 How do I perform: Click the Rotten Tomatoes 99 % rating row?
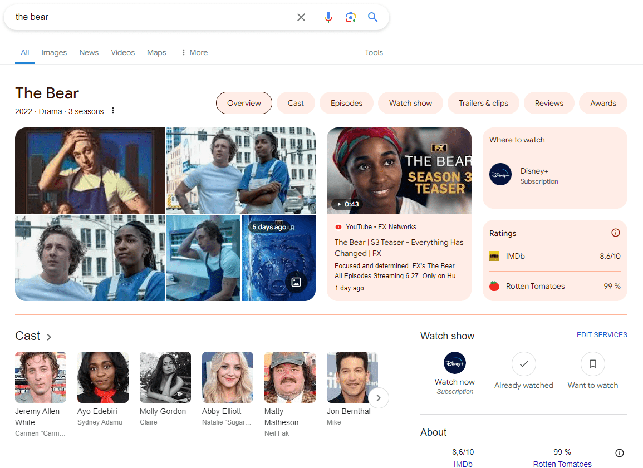555,286
